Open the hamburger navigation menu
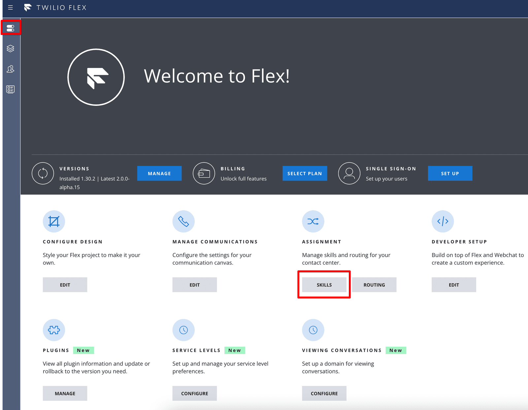The width and height of the screenshot is (528, 410). tap(10, 8)
